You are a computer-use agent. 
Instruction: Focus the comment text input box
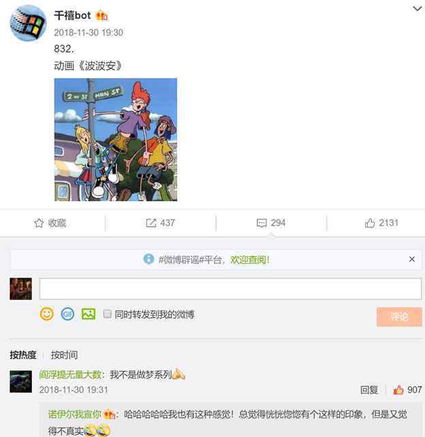[230, 289]
